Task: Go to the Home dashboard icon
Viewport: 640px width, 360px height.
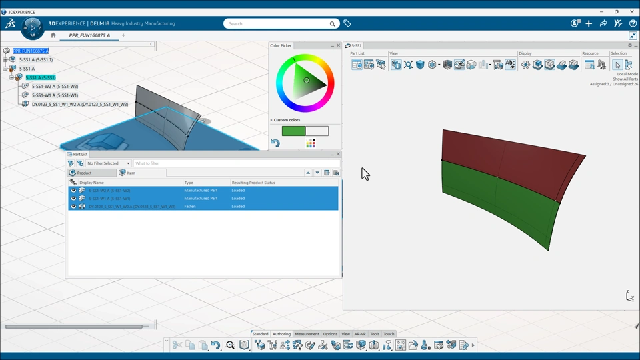Action: coord(53,35)
